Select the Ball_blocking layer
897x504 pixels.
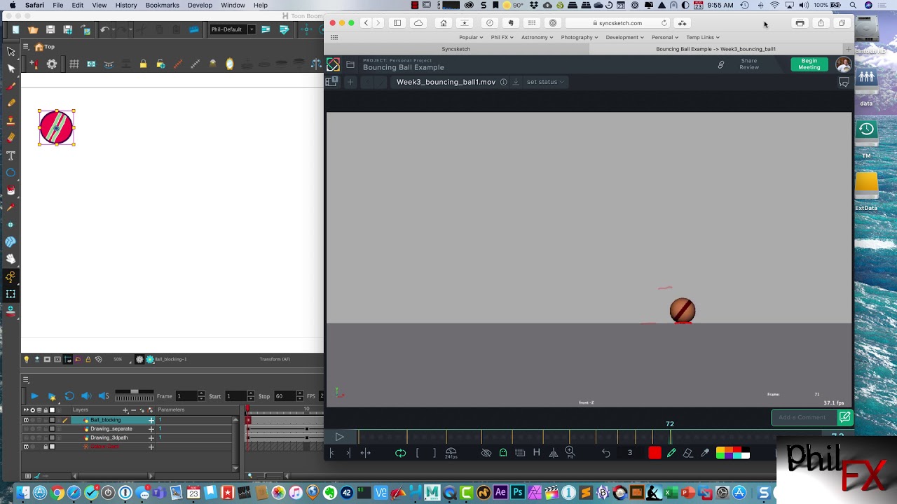coord(105,420)
